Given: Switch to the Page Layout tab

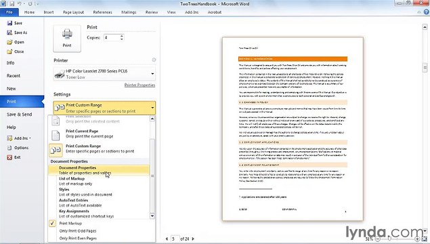Looking at the screenshot, I should (73, 12).
